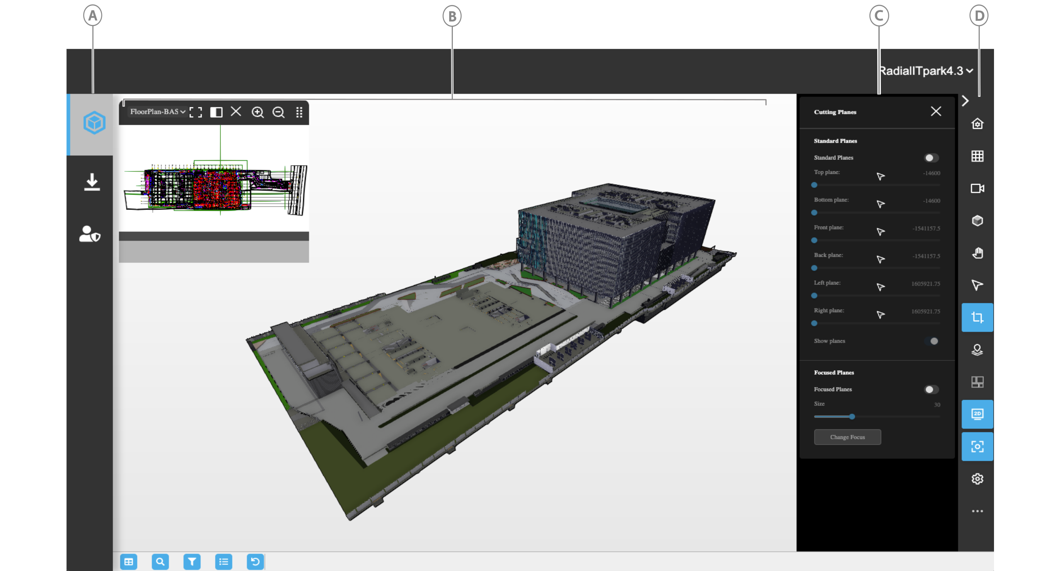Turn off the Show planes toggle

(x=932, y=341)
